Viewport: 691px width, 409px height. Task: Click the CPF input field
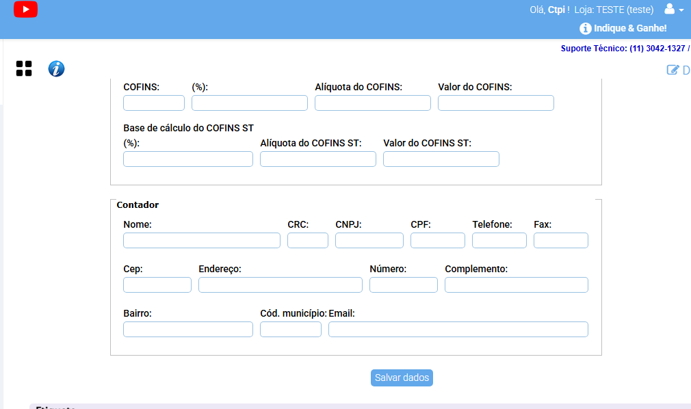coord(437,240)
